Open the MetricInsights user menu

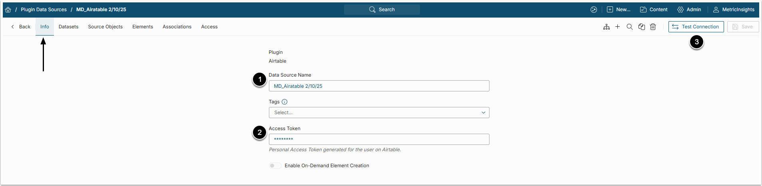pyautogui.click(x=734, y=10)
